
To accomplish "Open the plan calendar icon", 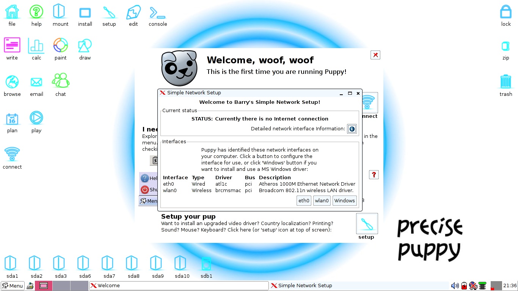I will [12, 119].
